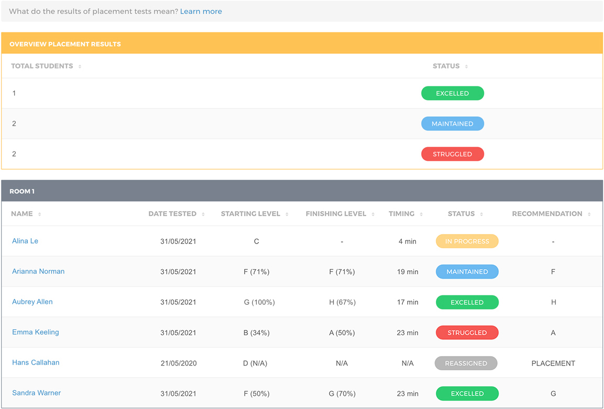This screenshot has width=604, height=409.
Task: Select student Arianna Norman
Action: coord(38,271)
